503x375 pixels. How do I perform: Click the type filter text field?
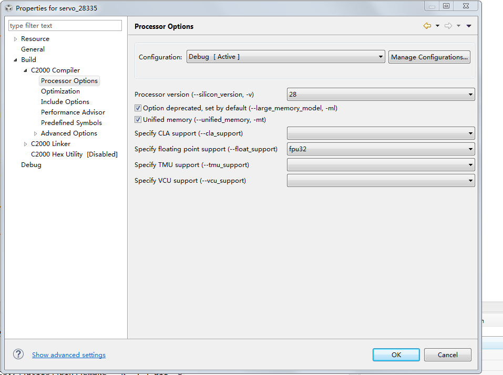coord(65,25)
